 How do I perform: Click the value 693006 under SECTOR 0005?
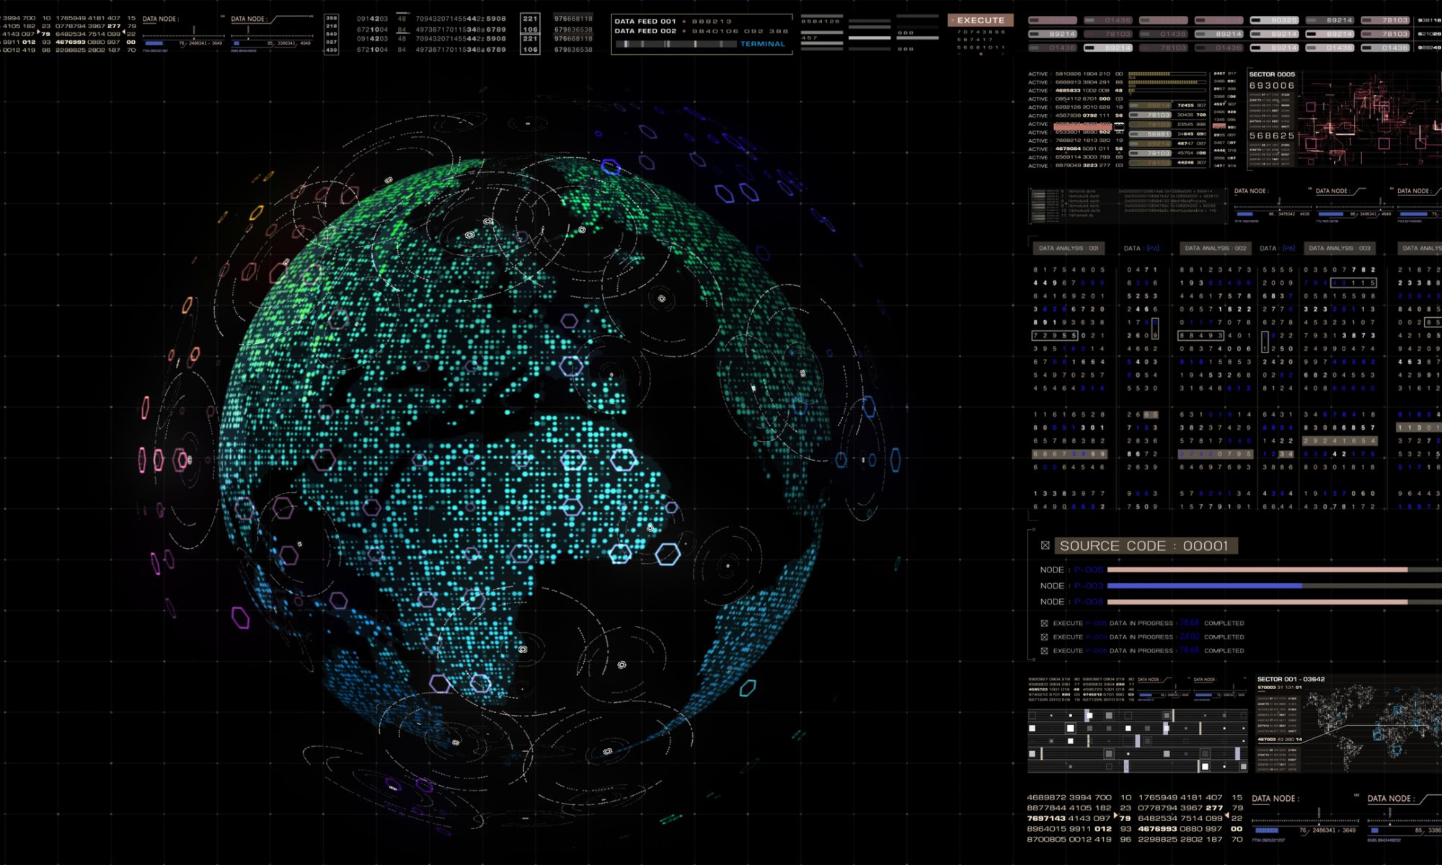pyautogui.click(x=1271, y=86)
